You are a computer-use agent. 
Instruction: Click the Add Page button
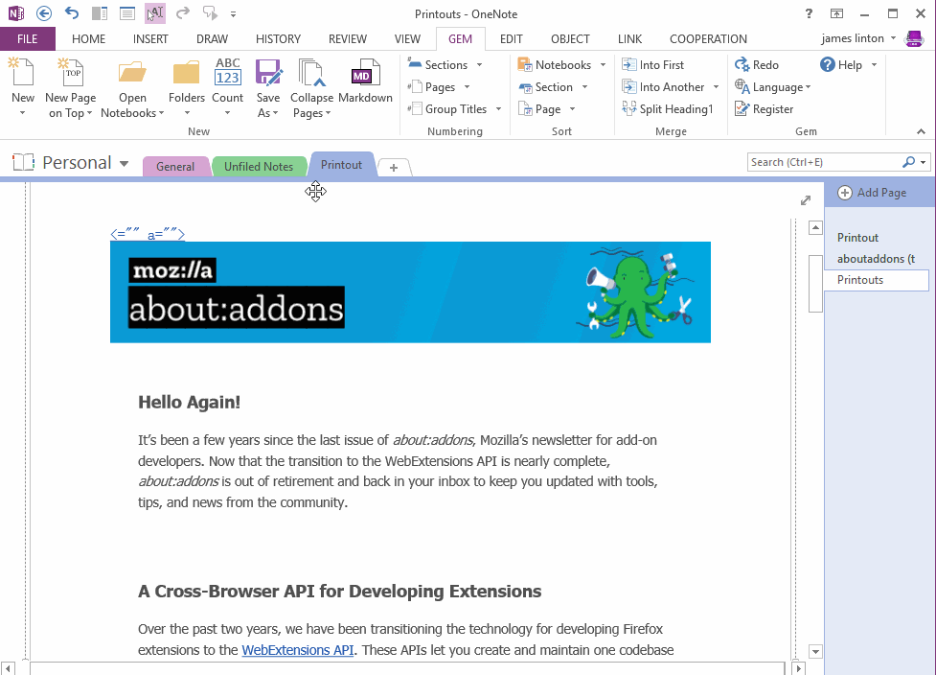(872, 193)
